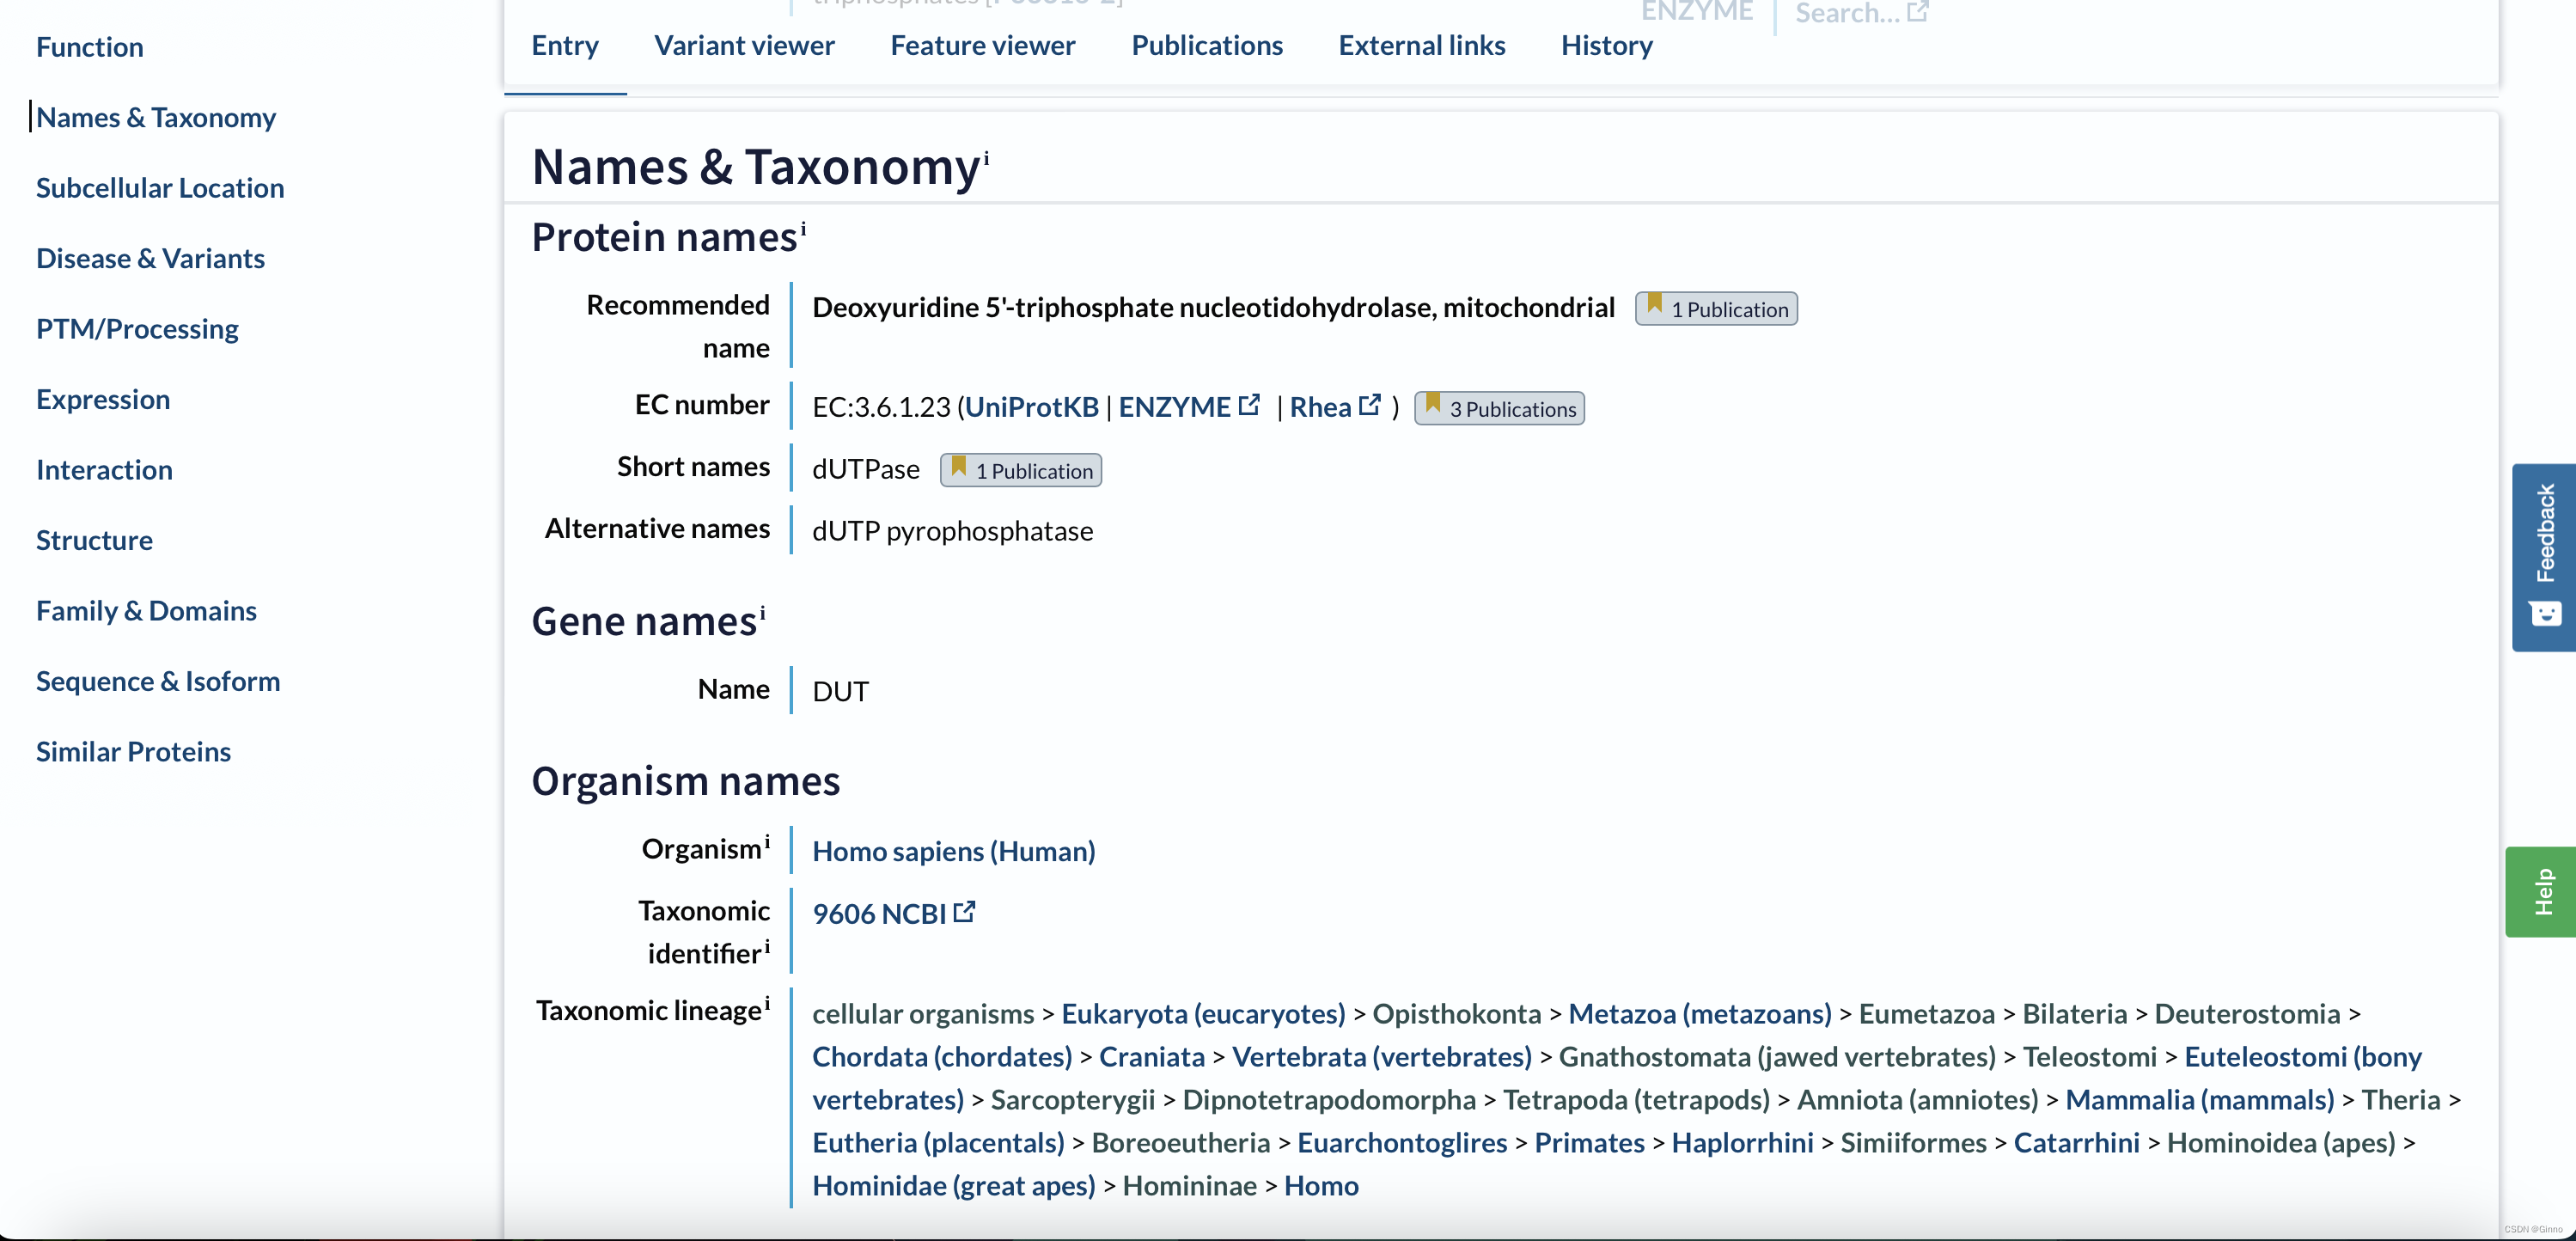
Task: Open Haplorrhini lineage link
Action: [1742, 1143]
